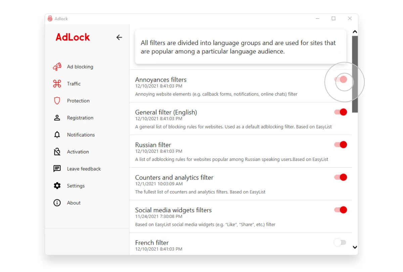This screenshot has height=272, width=403.
Task: Enable the French filter switch
Action: point(340,242)
